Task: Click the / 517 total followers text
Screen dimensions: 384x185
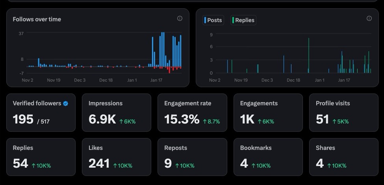Action: pyautogui.click(x=43, y=121)
